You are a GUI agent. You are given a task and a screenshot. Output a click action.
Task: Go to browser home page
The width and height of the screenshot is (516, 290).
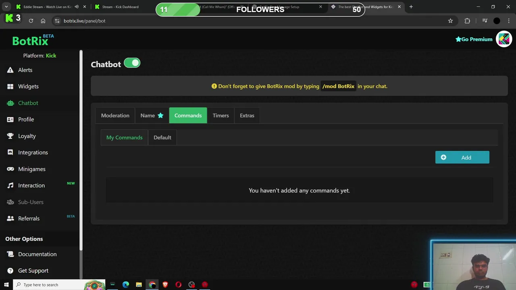[x=43, y=21]
